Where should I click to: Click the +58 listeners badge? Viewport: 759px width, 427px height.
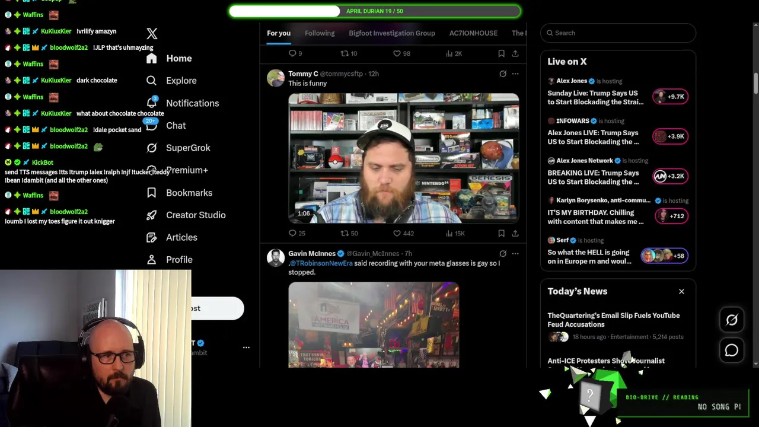point(664,256)
